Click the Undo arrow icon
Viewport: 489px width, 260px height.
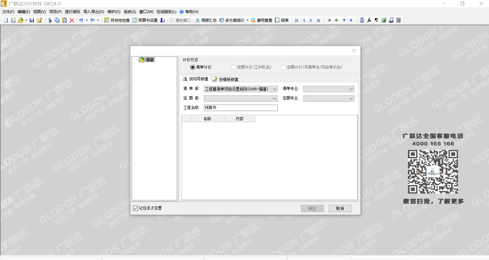click(x=81, y=20)
